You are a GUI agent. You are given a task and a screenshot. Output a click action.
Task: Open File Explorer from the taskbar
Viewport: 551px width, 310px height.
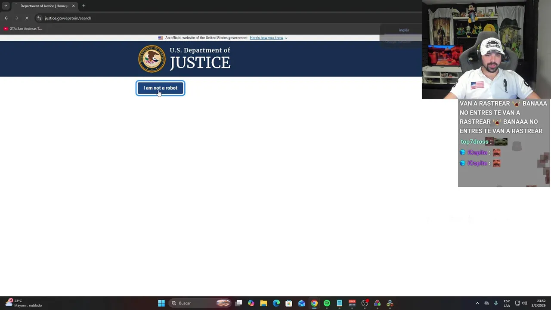point(263,303)
